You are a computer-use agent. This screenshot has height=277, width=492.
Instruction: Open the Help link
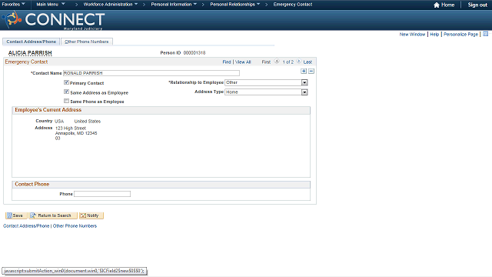pyautogui.click(x=434, y=34)
